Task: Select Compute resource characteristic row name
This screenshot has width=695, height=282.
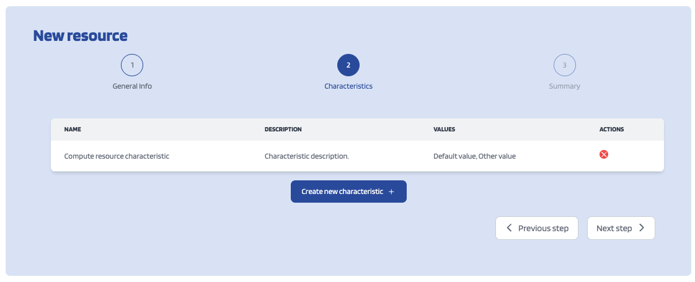Action: pos(117,156)
